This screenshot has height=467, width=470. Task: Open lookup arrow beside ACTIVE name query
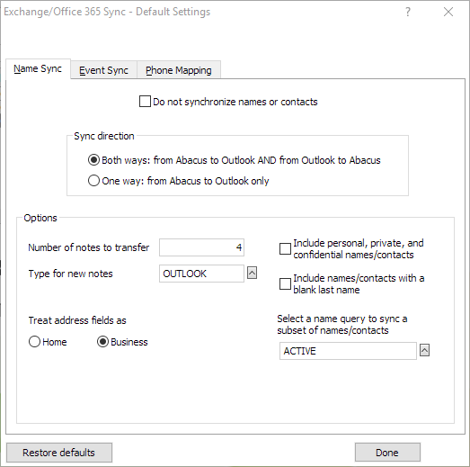coord(424,350)
